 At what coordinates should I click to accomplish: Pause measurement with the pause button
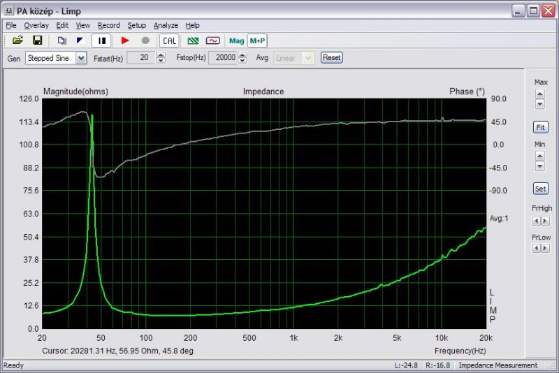click(x=101, y=41)
